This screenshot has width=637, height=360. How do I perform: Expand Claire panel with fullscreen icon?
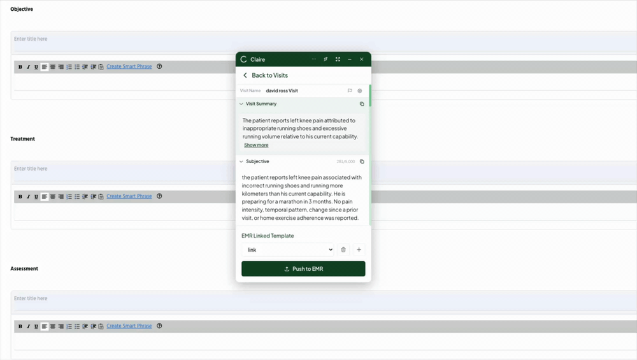(338, 59)
